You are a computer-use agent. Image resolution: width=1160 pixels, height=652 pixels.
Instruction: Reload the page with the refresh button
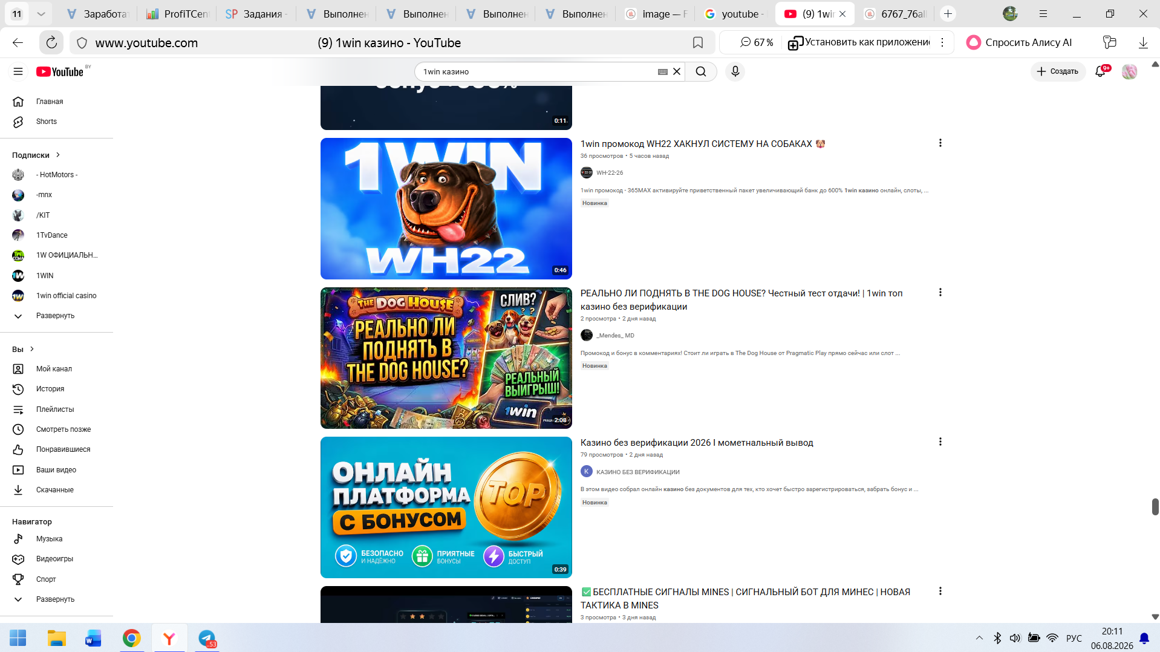51,42
